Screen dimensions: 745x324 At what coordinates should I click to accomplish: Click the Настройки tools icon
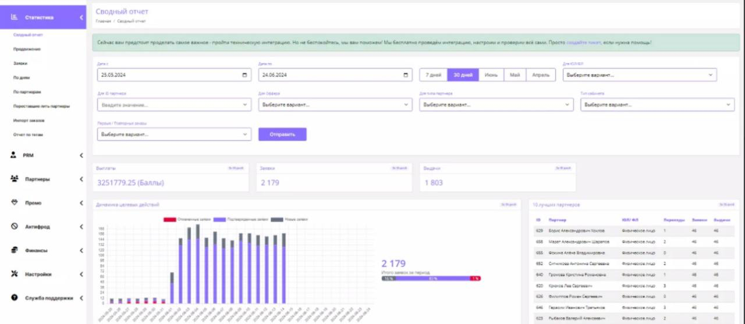(x=15, y=274)
